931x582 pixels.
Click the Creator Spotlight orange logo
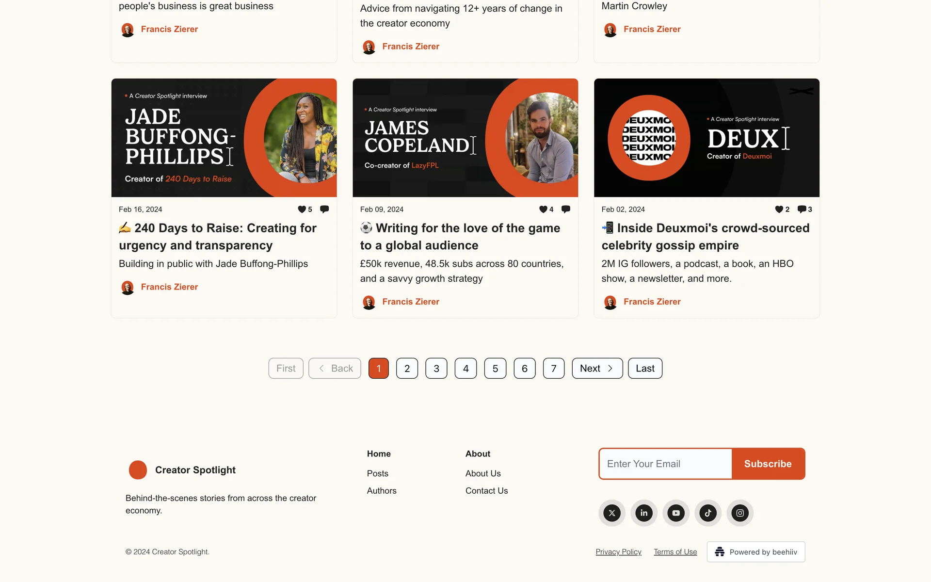(138, 470)
